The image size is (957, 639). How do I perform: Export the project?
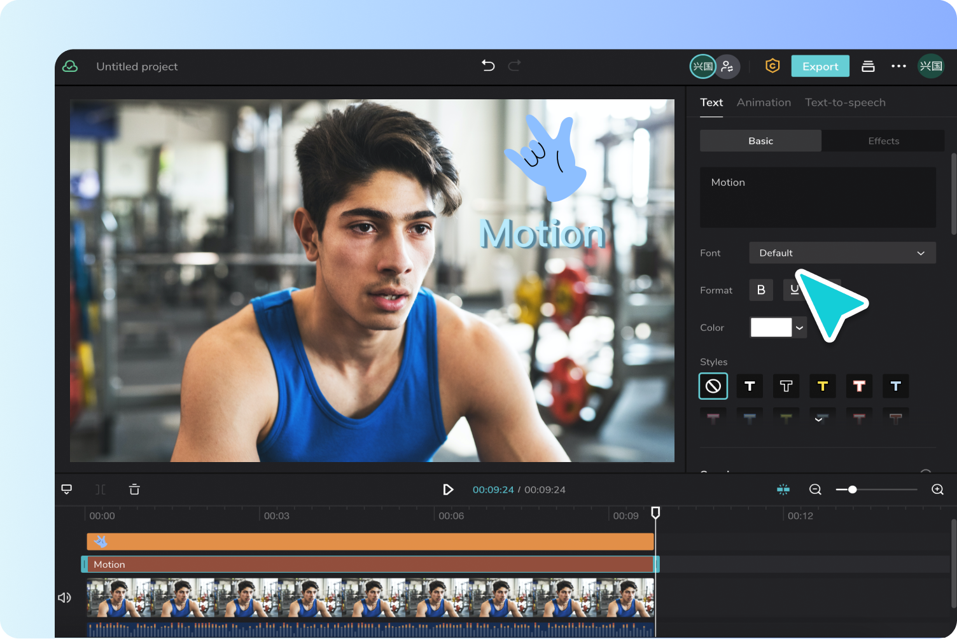(x=820, y=66)
